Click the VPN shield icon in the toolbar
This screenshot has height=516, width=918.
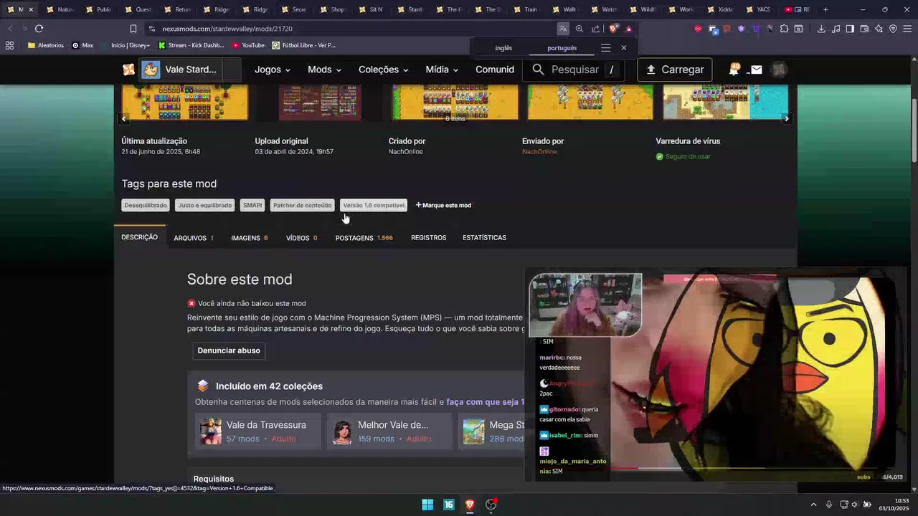[893, 29]
